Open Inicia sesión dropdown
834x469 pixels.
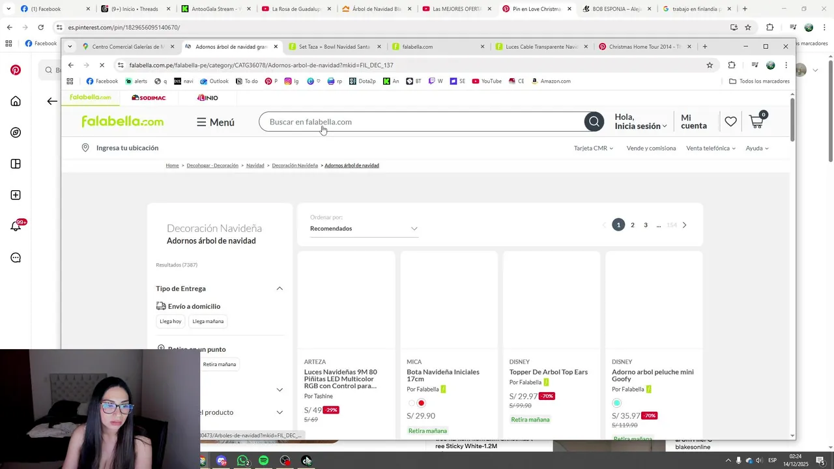641,126
